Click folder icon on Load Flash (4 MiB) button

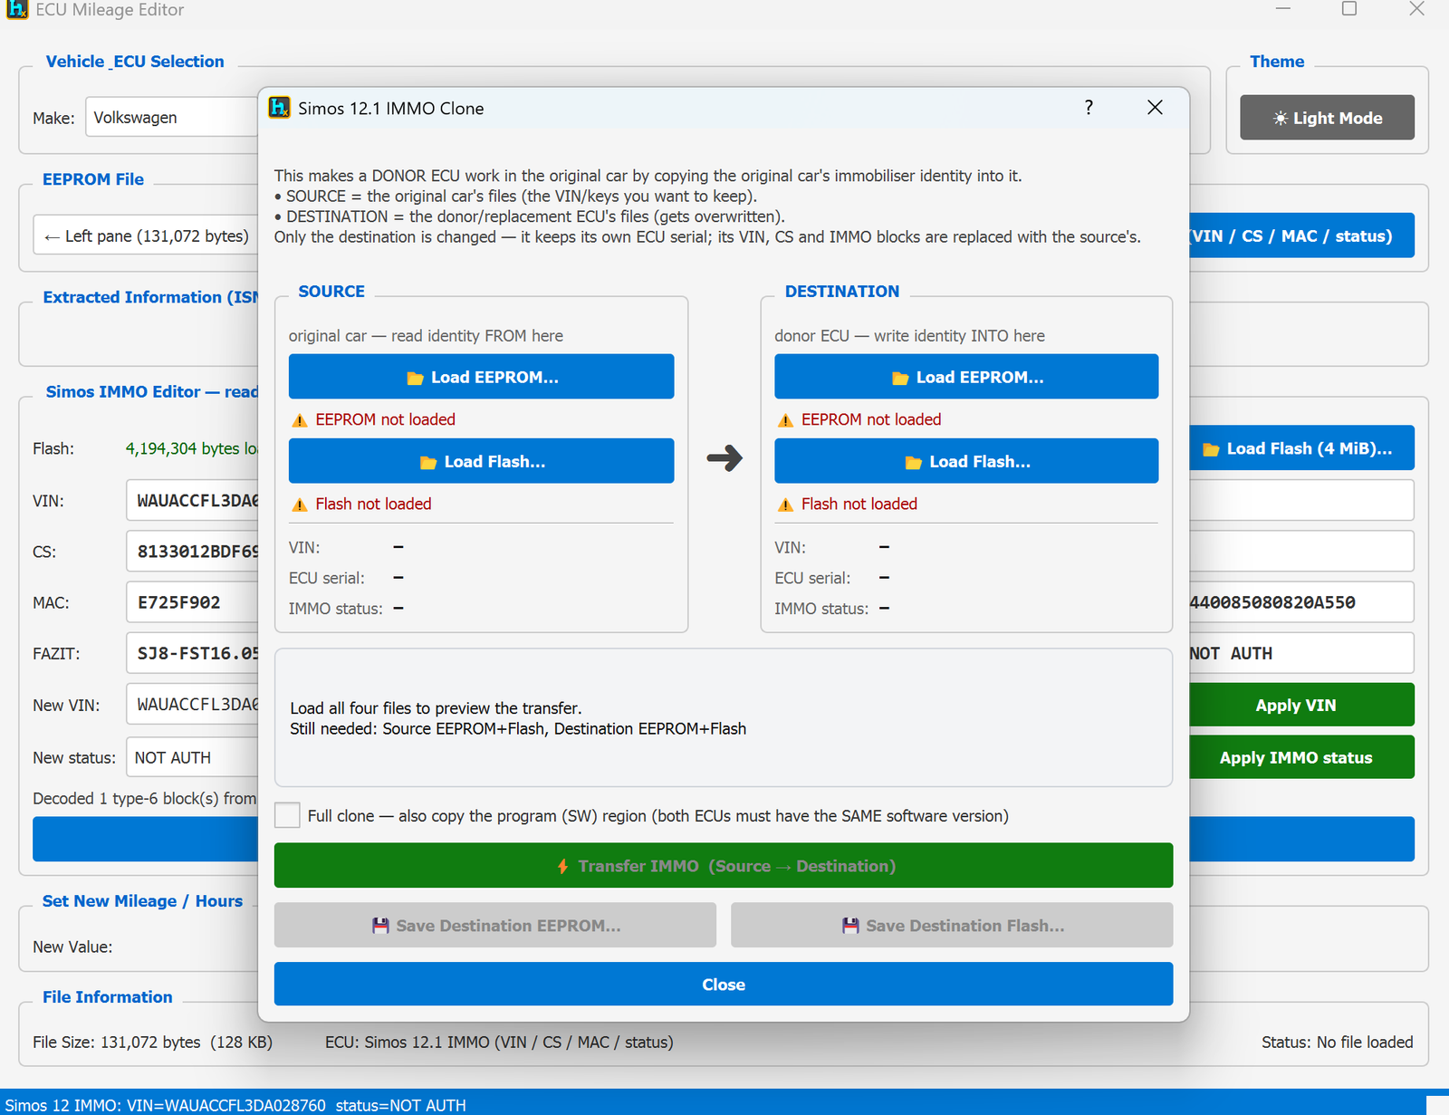pos(1211,449)
